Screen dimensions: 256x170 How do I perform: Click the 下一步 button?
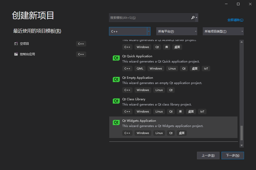click(x=233, y=155)
